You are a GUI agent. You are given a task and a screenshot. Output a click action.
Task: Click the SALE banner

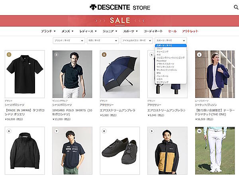[x=119, y=20]
